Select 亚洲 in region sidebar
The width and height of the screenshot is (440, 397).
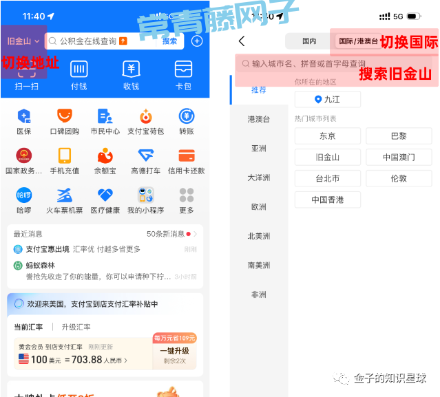coord(259,149)
